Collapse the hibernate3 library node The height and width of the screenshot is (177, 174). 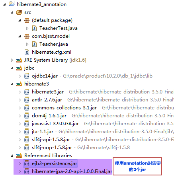click(12, 84)
